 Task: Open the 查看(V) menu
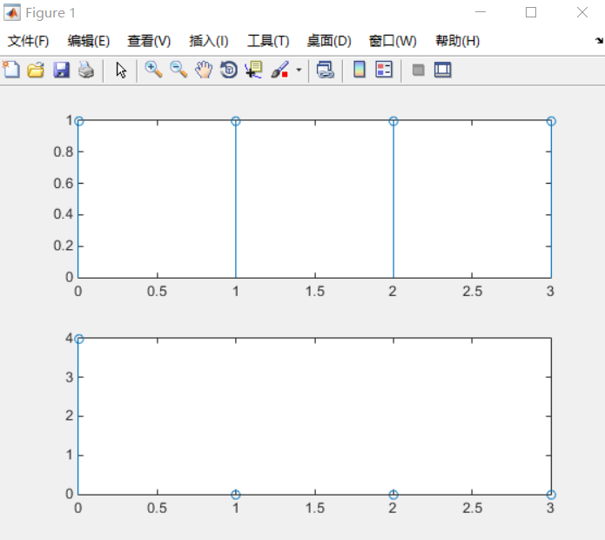point(149,41)
